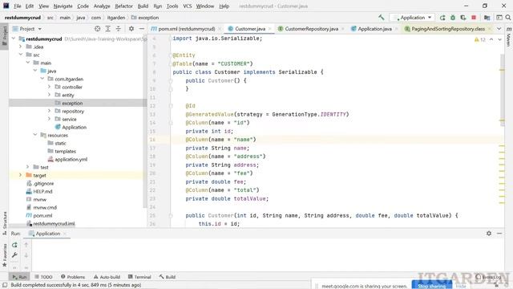Open Run panel gear settings
Screen dimensions: 513x289
tap(489, 234)
